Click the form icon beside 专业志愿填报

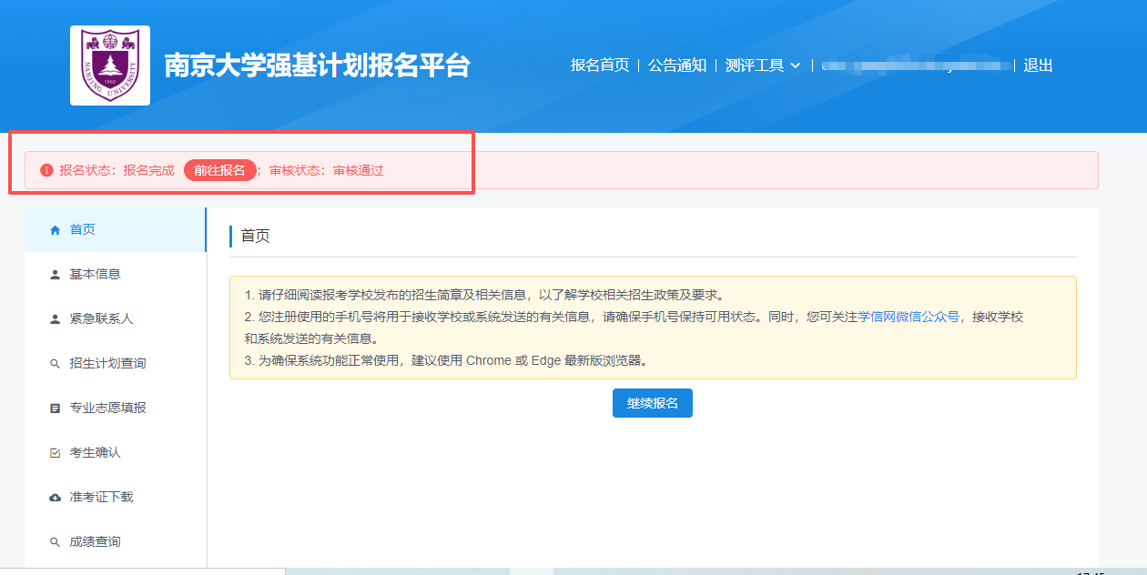[x=55, y=409]
